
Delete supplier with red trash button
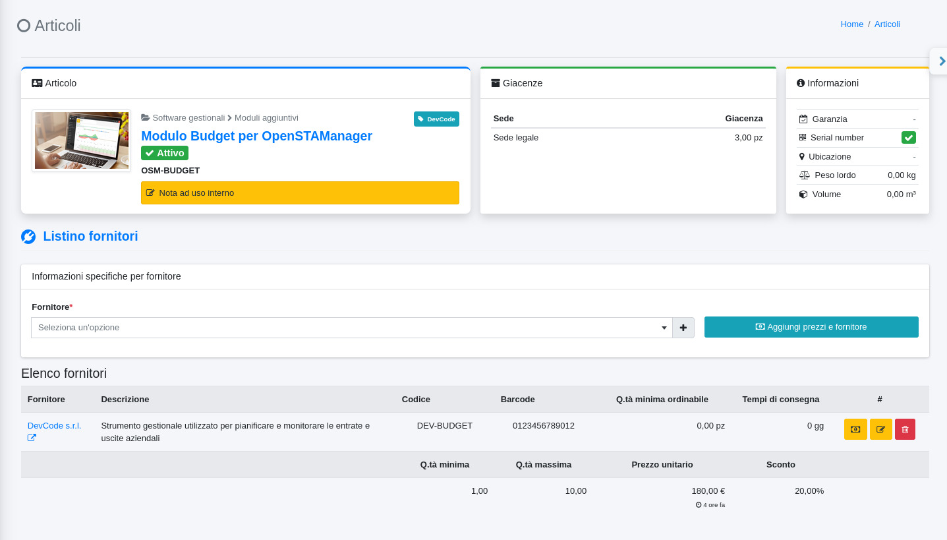pos(905,429)
